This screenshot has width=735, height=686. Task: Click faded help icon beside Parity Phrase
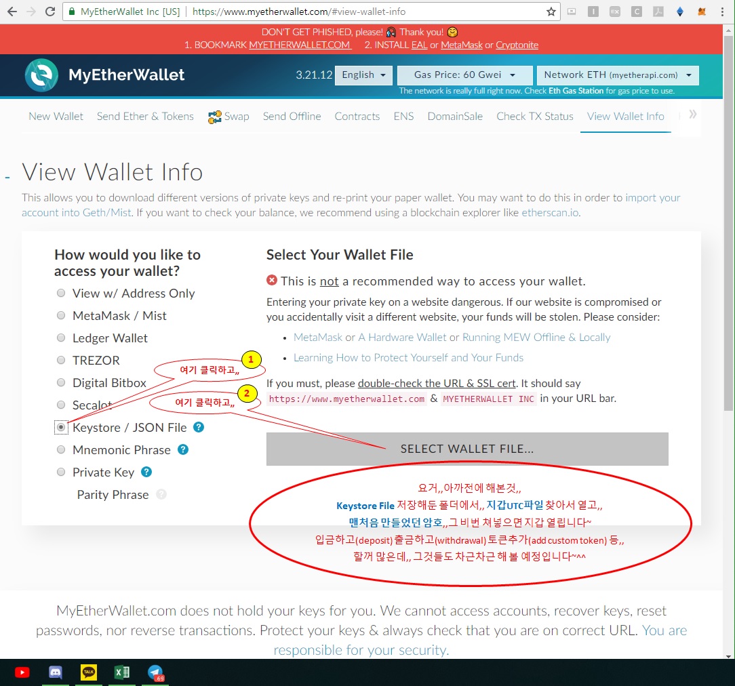pos(161,494)
